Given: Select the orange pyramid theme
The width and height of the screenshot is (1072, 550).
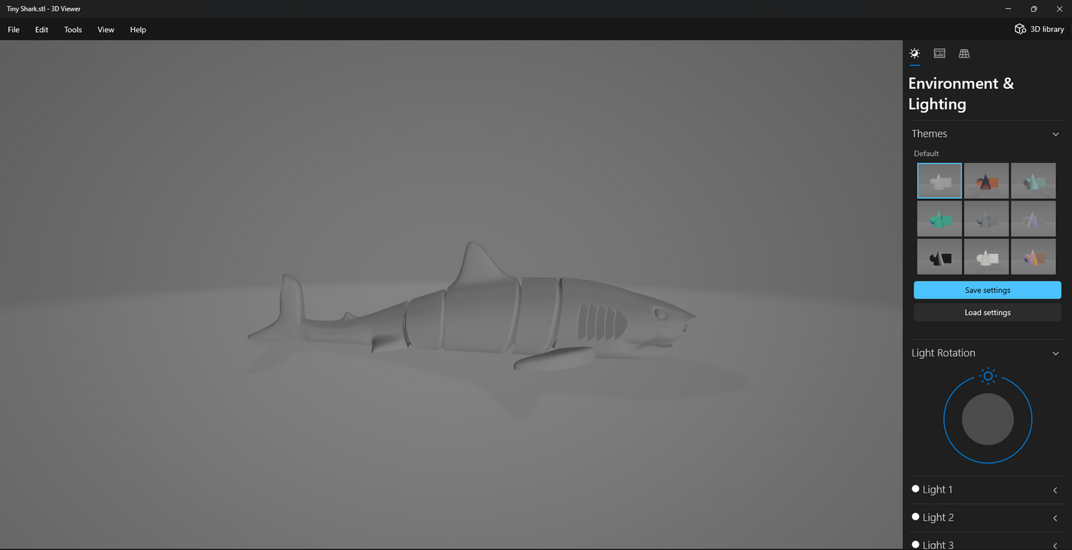Looking at the screenshot, I should coord(986,180).
